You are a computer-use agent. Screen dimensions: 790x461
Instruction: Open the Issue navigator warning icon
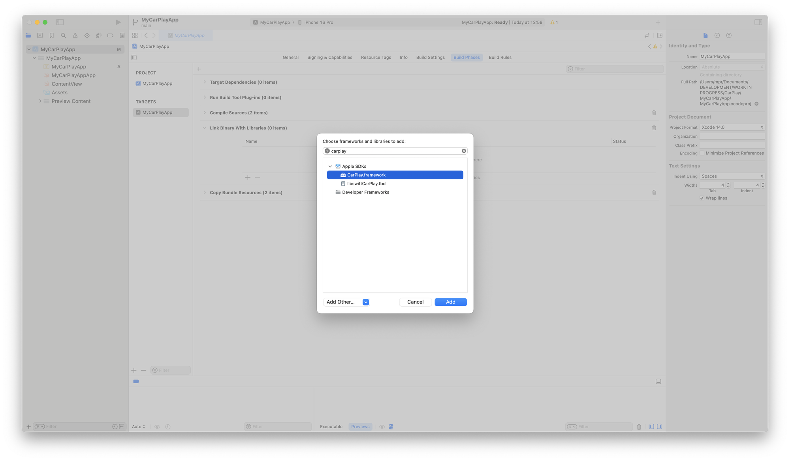pos(75,36)
